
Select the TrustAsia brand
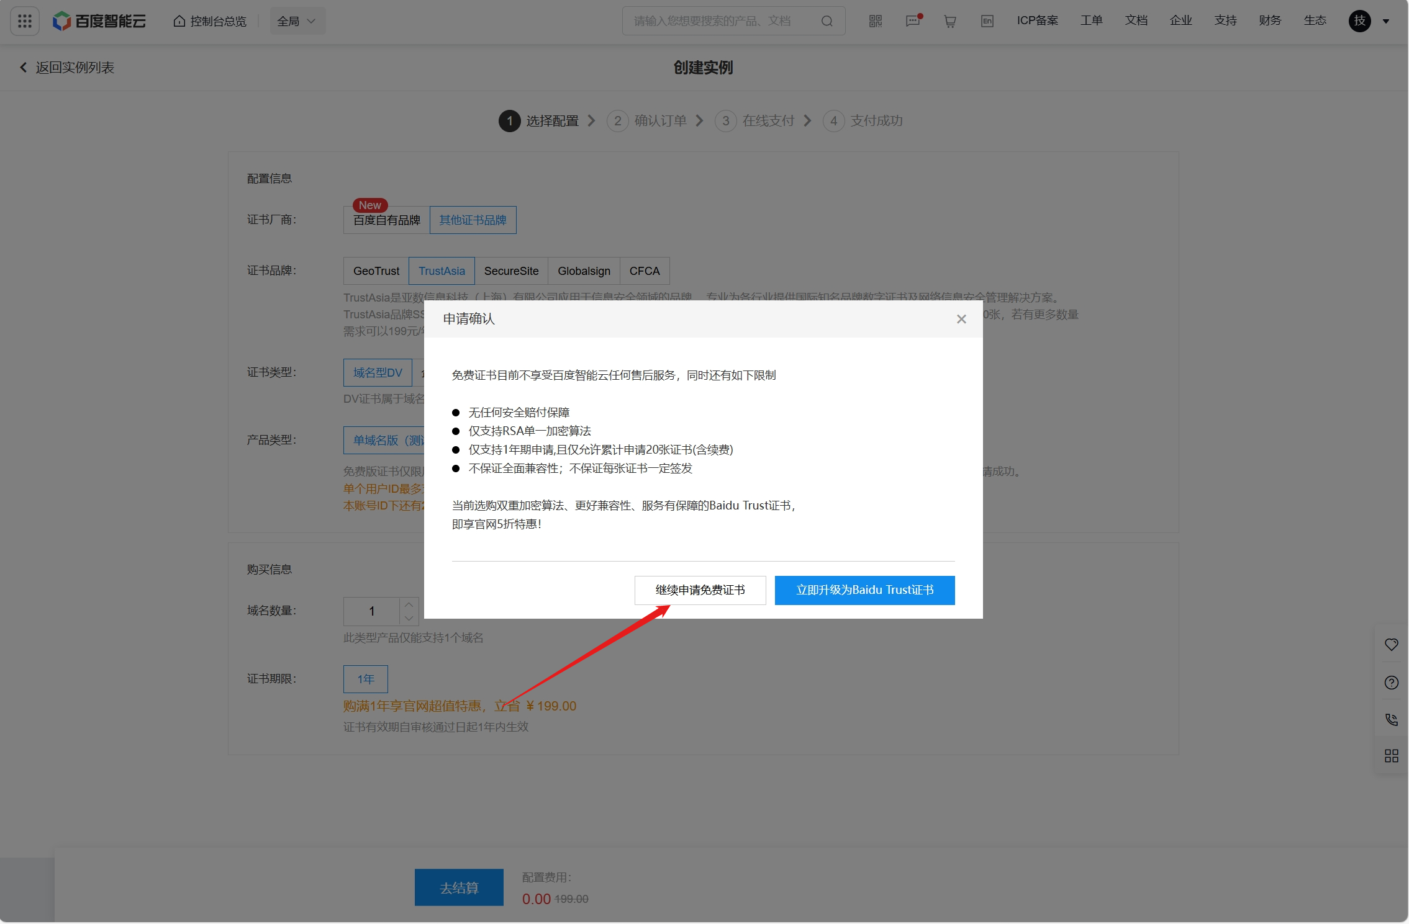click(442, 271)
